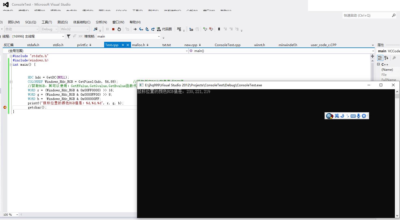Click the Step Out icon
The height and width of the screenshot is (220, 400).
click(x=153, y=29)
